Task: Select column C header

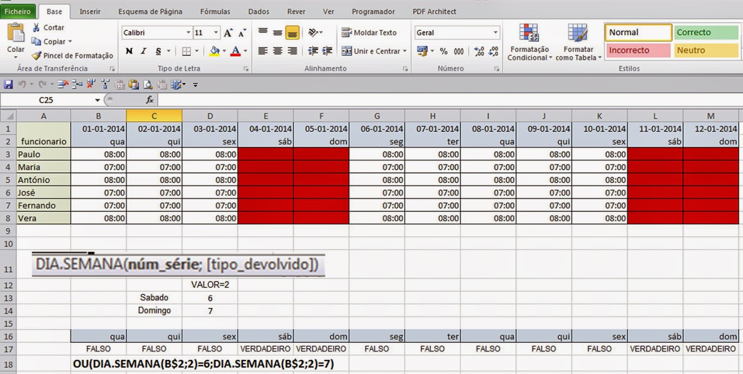Action: (x=154, y=116)
